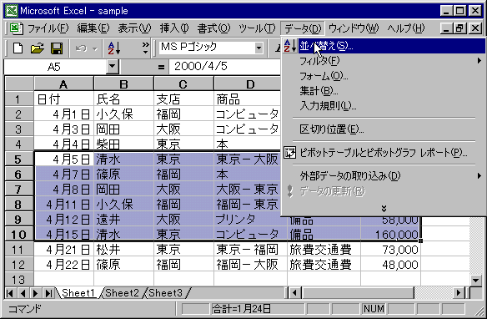
Task: Click cell containing 松井
Action: pyautogui.click(x=123, y=250)
